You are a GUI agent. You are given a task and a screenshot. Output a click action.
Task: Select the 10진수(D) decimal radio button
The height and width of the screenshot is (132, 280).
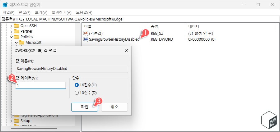click(x=77, y=93)
